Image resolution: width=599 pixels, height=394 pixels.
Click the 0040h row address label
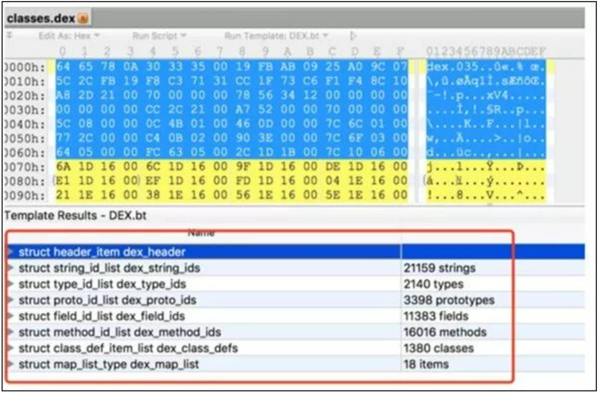[24, 124]
